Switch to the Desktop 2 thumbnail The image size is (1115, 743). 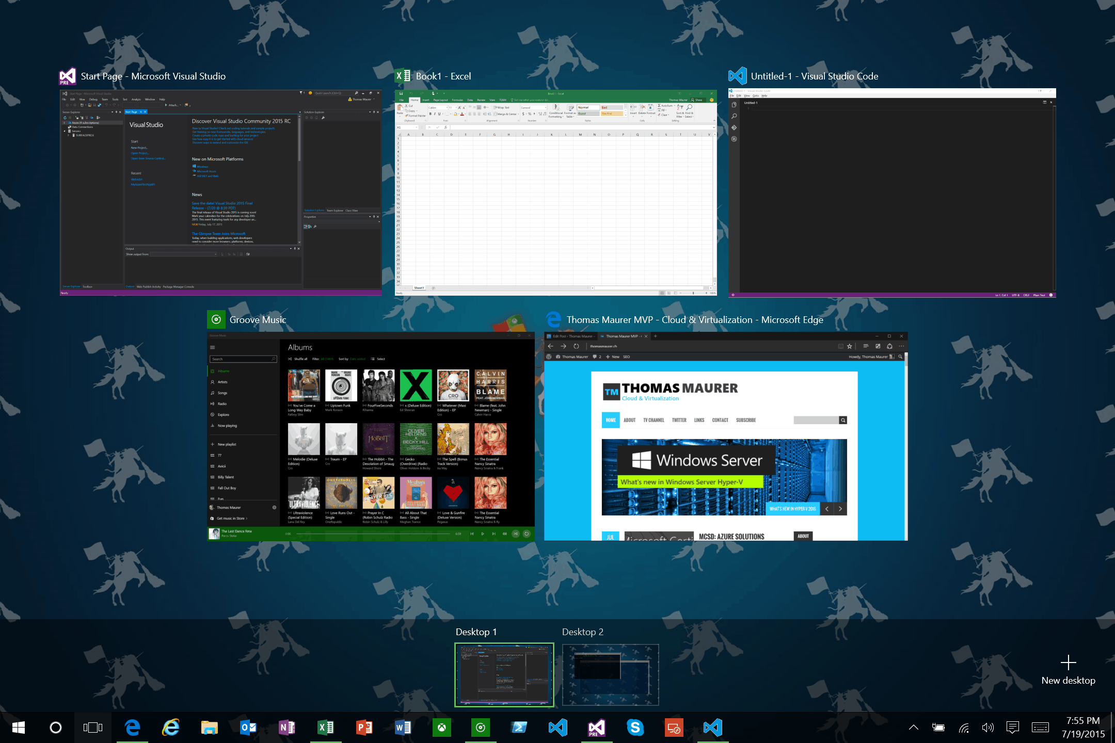coord(610,675)
